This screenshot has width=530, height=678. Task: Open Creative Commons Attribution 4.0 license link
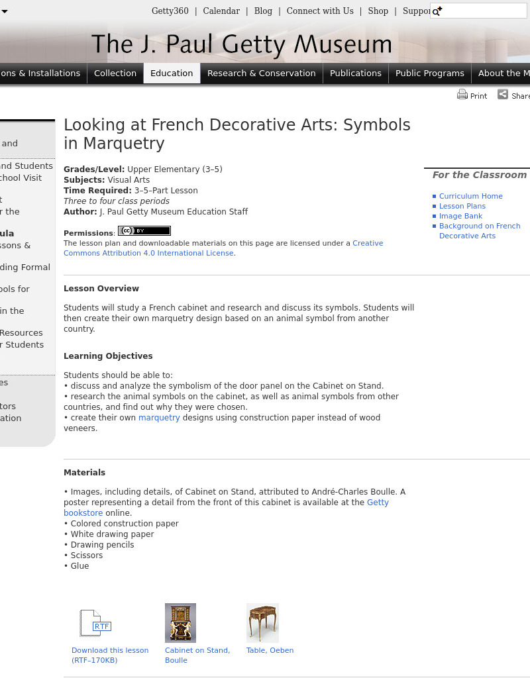223,248
